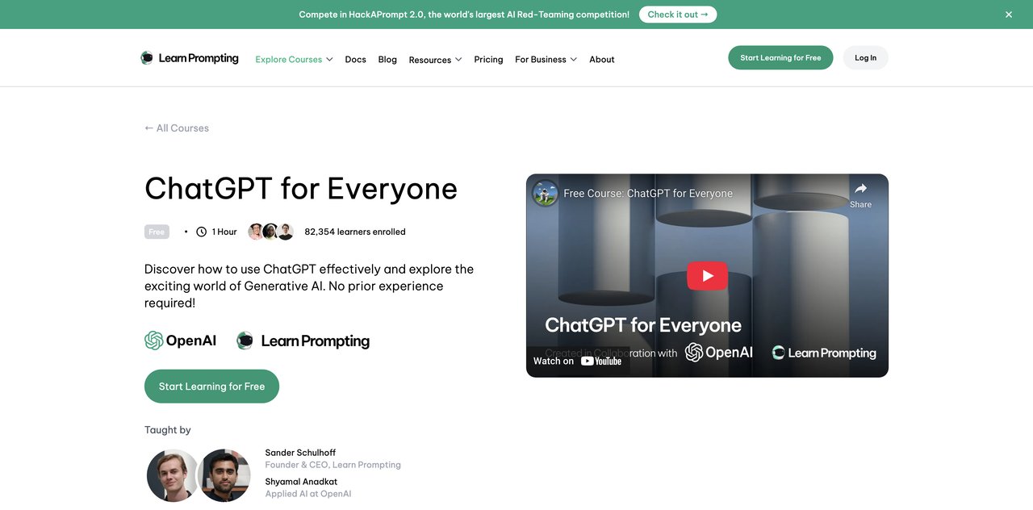The image size is (1033, 510).
Task: Open the Docs page
Action: [355, 60]
